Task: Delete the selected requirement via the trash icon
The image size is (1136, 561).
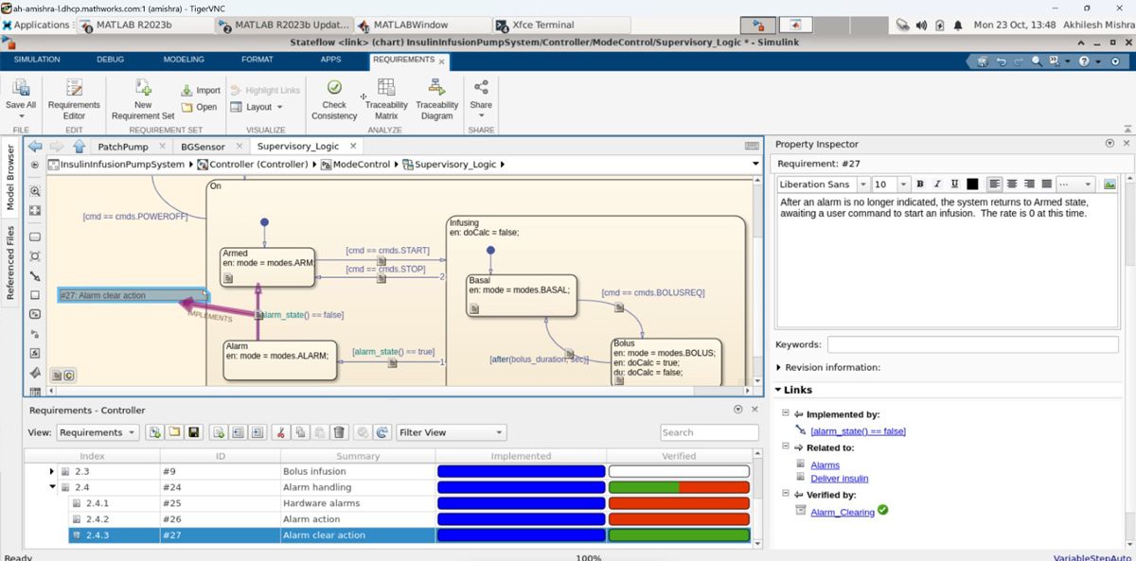Action: tap(341, 431)
